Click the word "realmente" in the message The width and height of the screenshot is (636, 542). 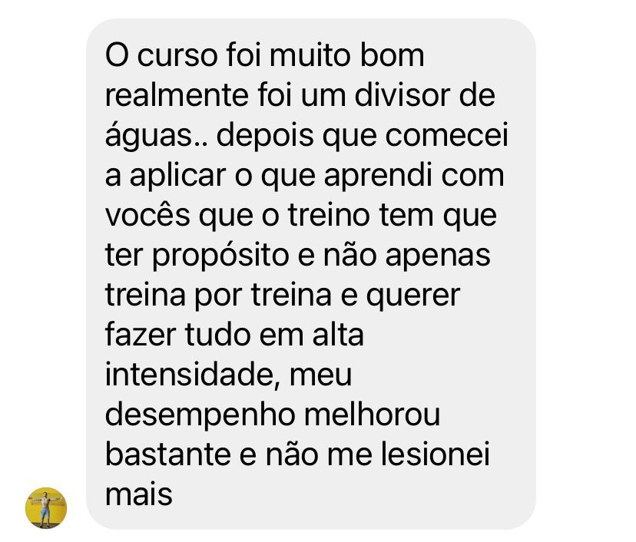pyautogui.click(x=177, y=95)
